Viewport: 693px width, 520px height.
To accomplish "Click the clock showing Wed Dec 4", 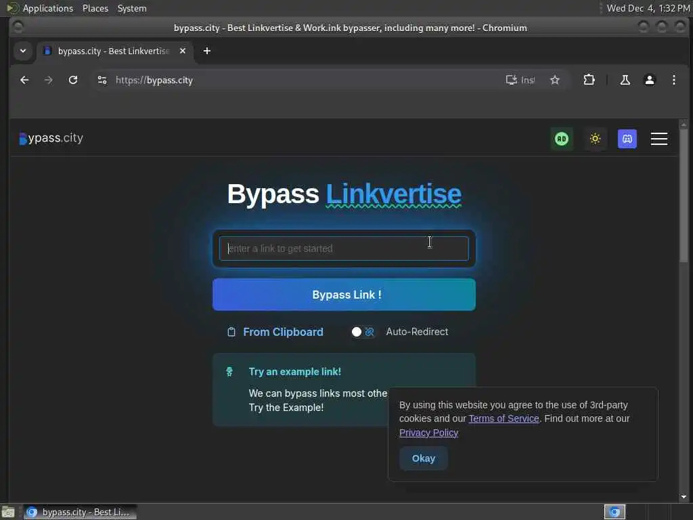I will pyautogui.click(x=648, y=8).
